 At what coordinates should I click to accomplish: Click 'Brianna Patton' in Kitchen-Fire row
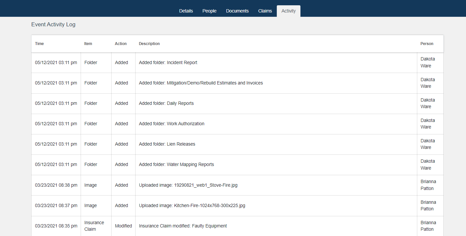click(428, 205)
